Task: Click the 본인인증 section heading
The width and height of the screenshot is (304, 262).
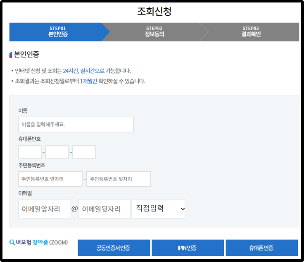Action: [x=26, y=54]
